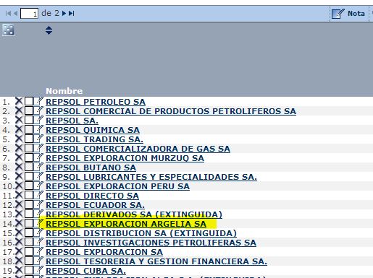
Task: Open REPSOL DERIVADOS SA (EXTINGUIDA) link
Action: (134, 214)
